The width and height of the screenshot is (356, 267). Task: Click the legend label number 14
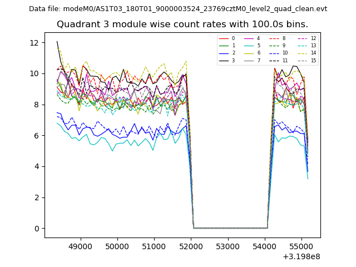(313, 53)
